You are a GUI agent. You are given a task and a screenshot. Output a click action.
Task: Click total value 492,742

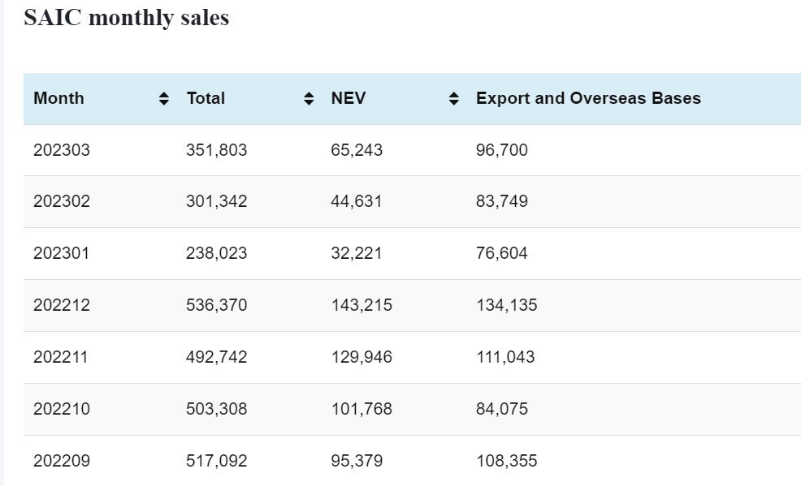pyautogui.click(x=216, y=357)
